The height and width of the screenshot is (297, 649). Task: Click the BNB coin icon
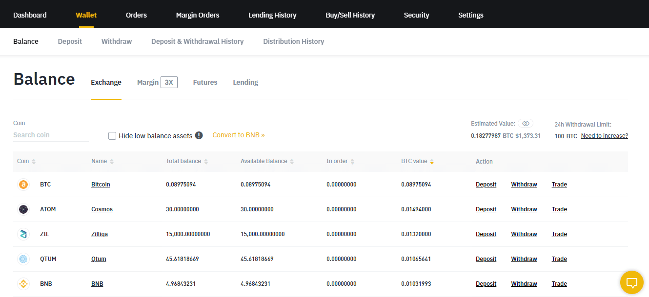pos(23,284)
